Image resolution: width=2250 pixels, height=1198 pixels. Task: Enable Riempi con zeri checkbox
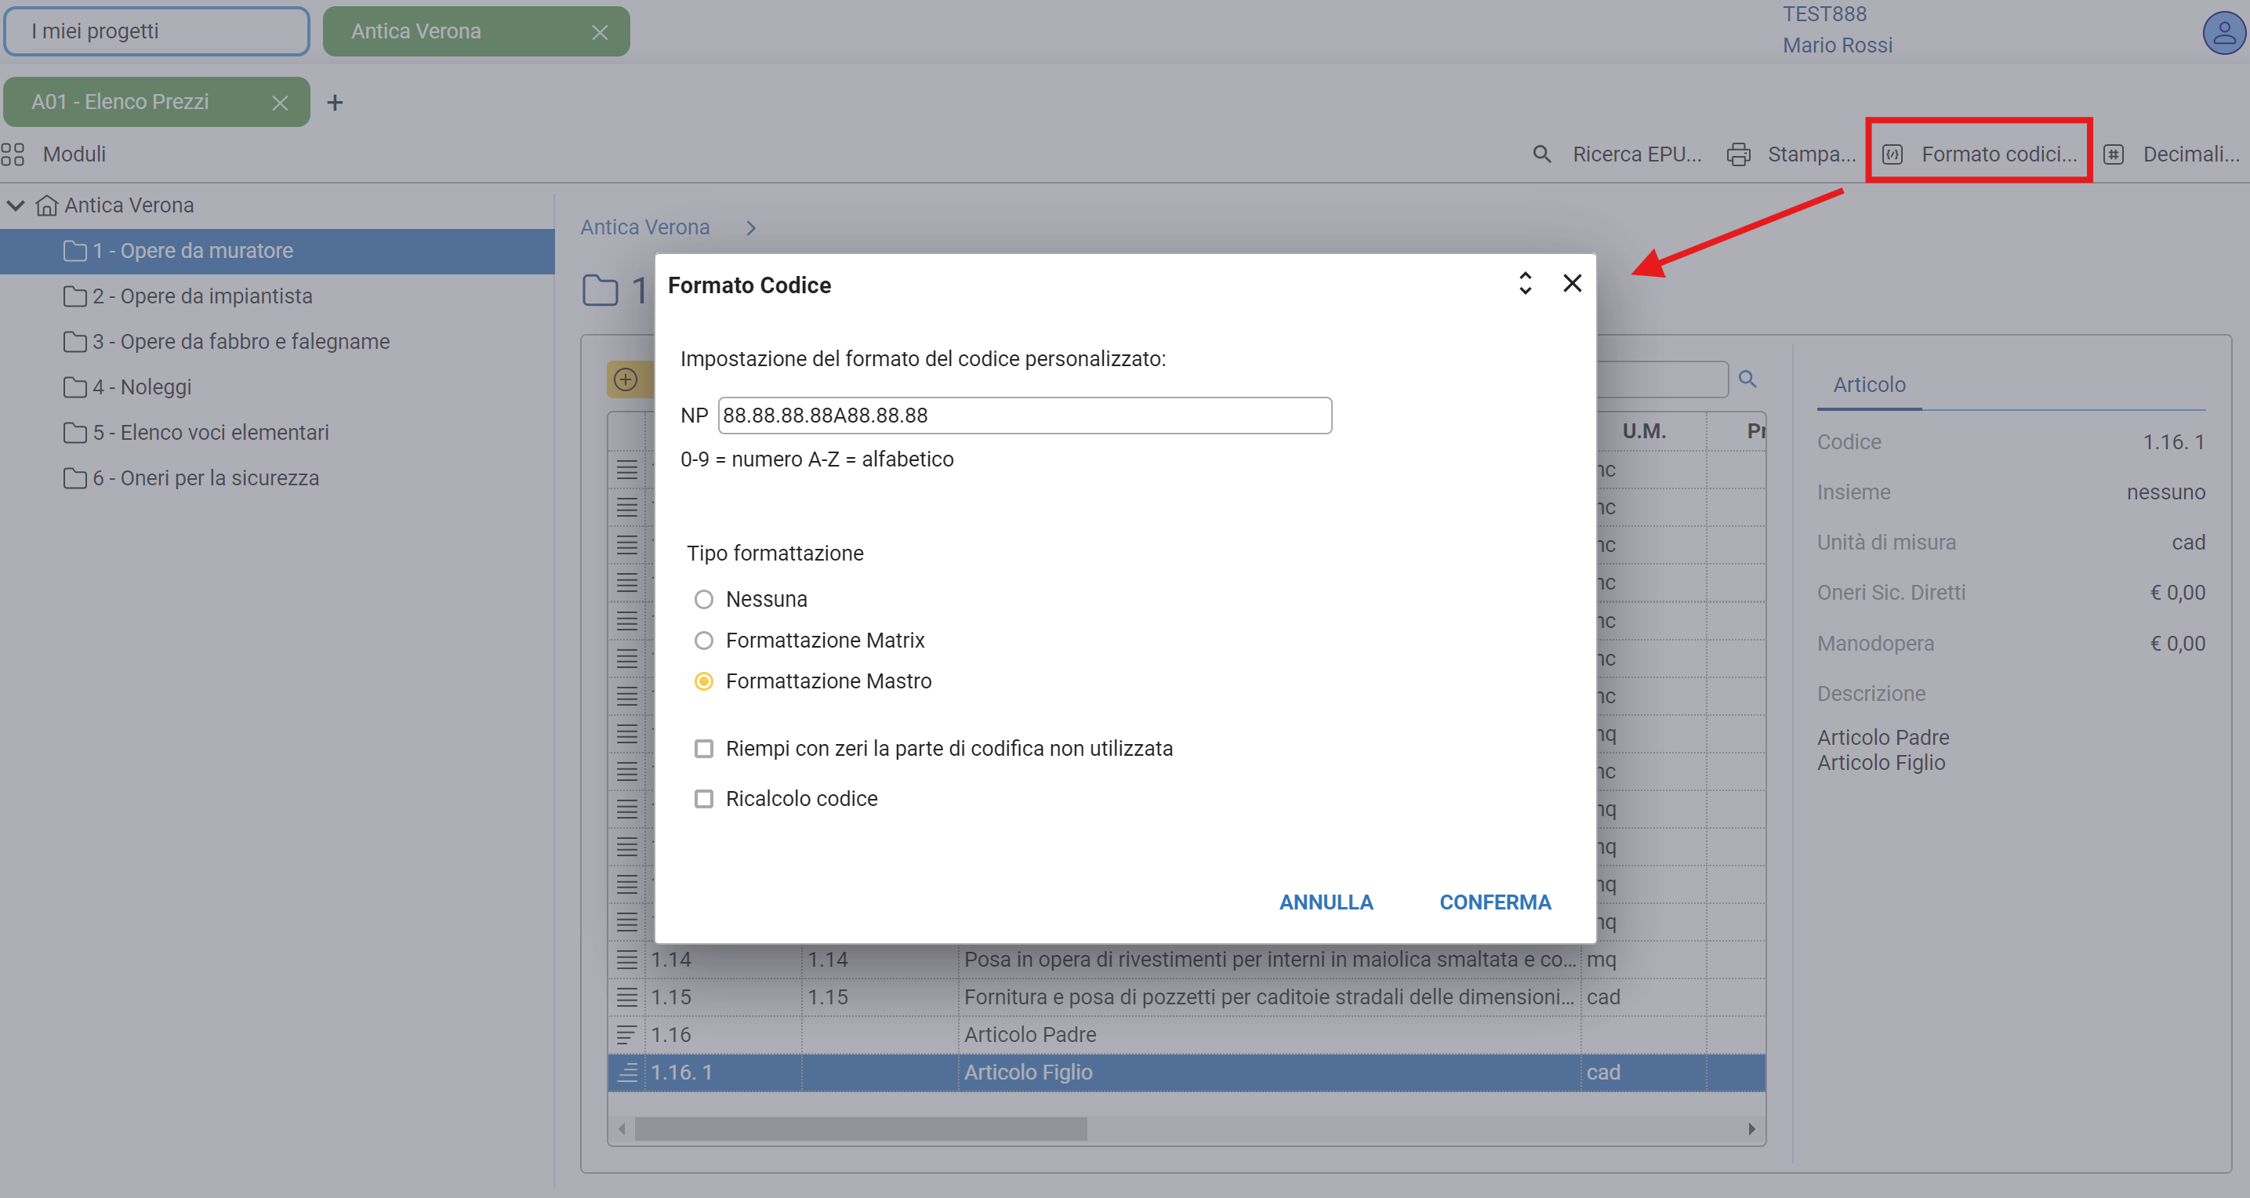(x=703, y=749)
